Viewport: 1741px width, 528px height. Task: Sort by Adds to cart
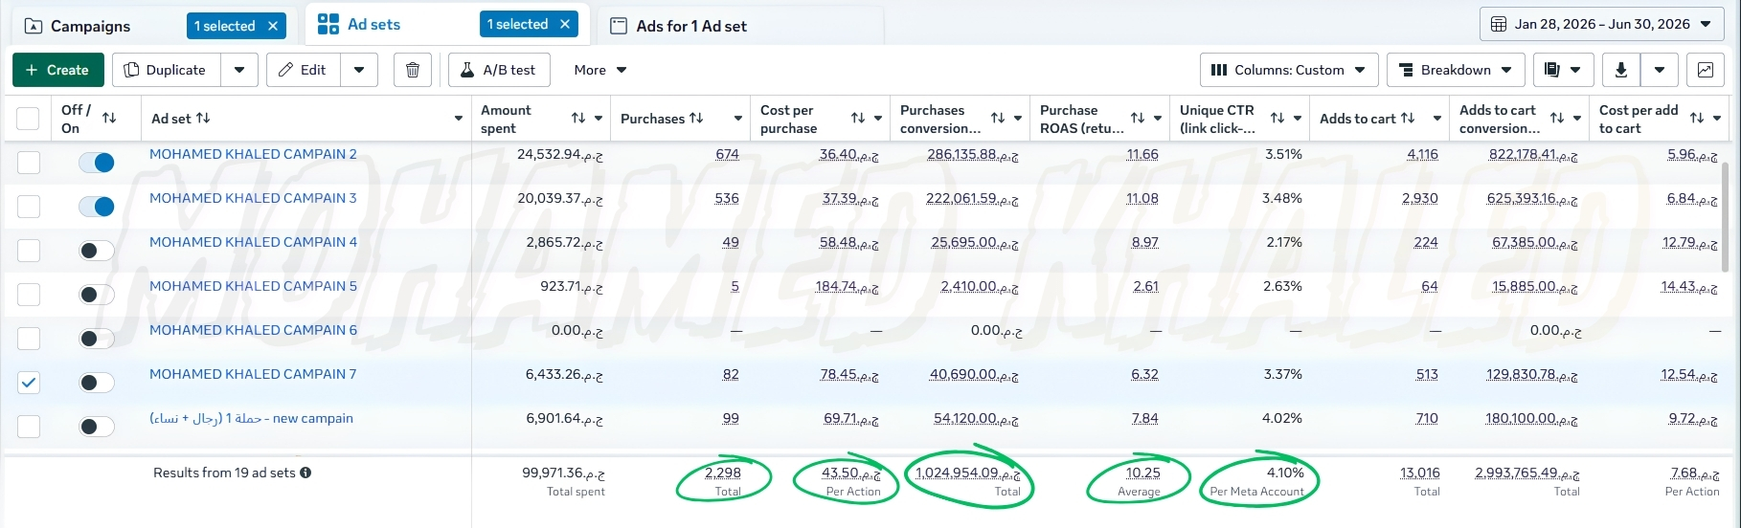coord(1408,118)
